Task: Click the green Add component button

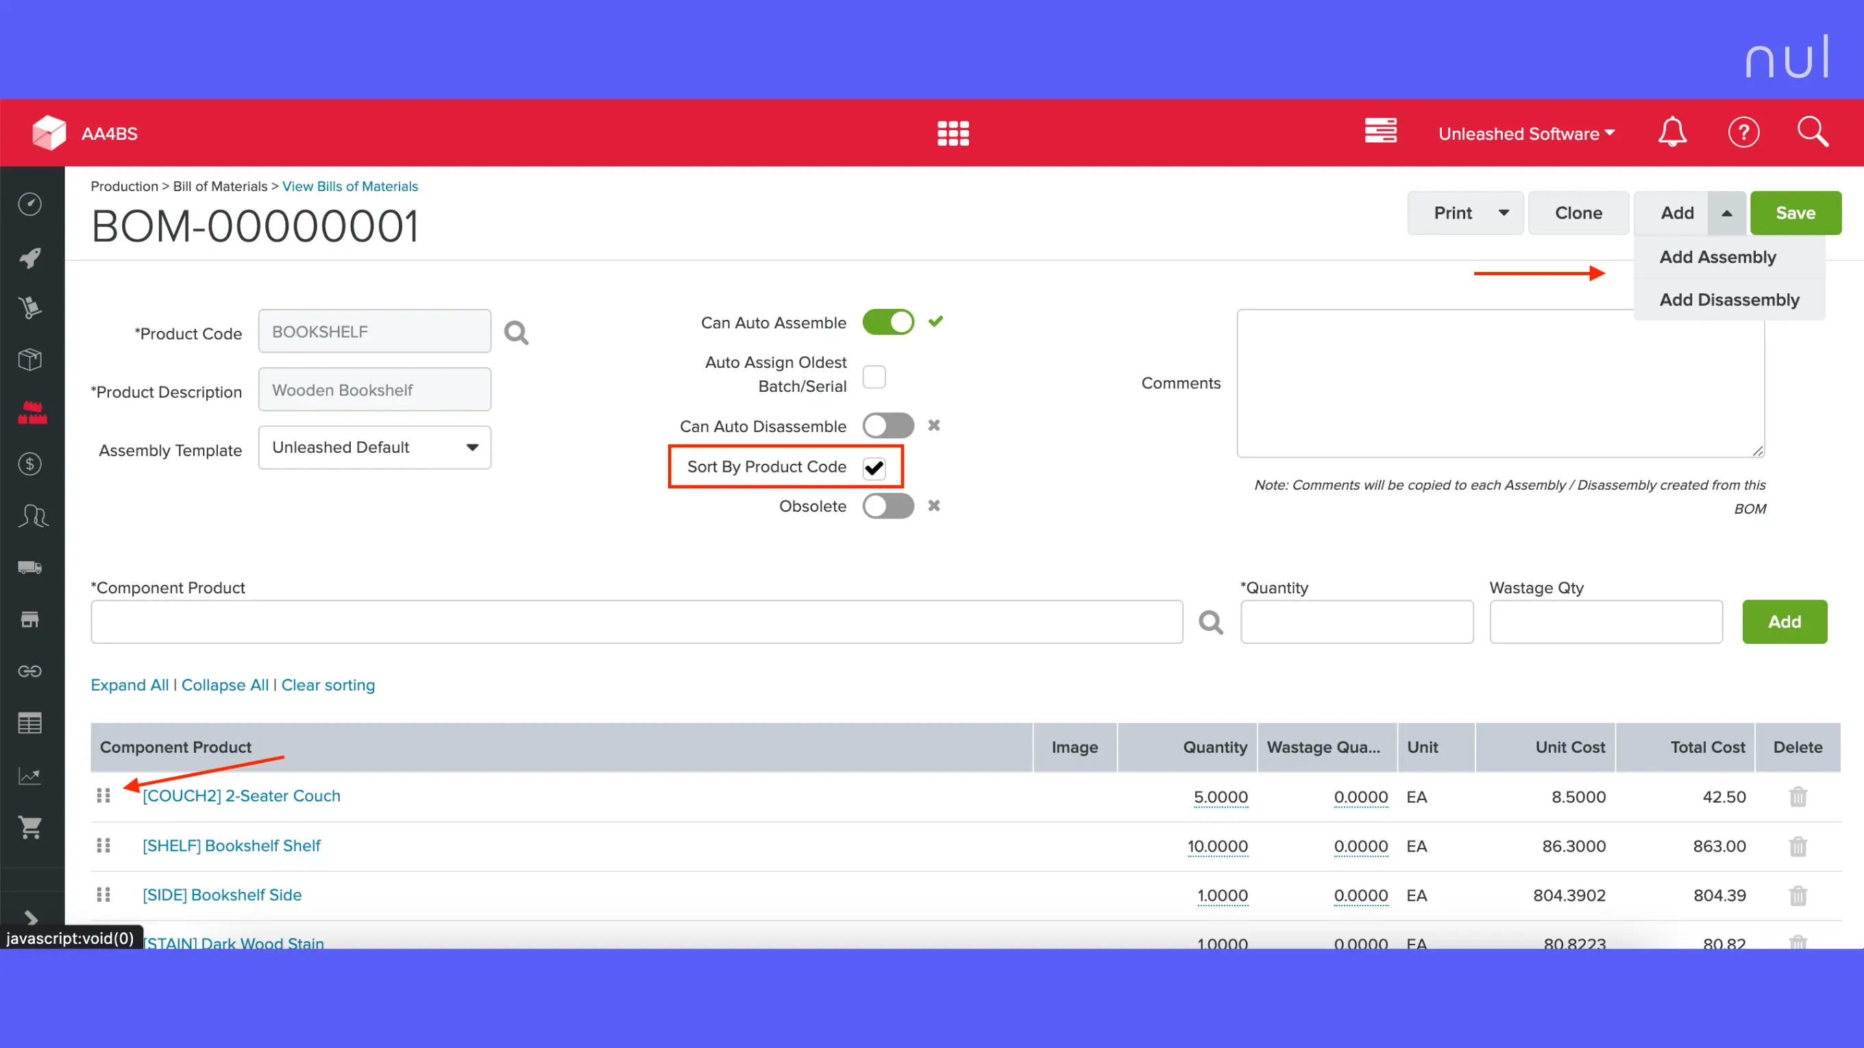Action: click(x=1785, y=621)
